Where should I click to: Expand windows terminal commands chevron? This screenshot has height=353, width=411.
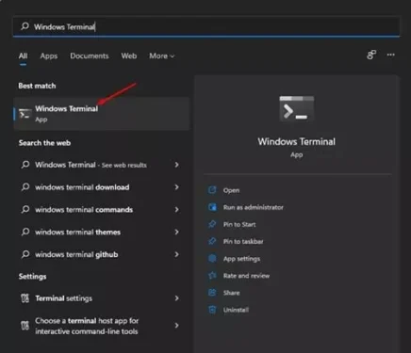[x=176, y=210]
